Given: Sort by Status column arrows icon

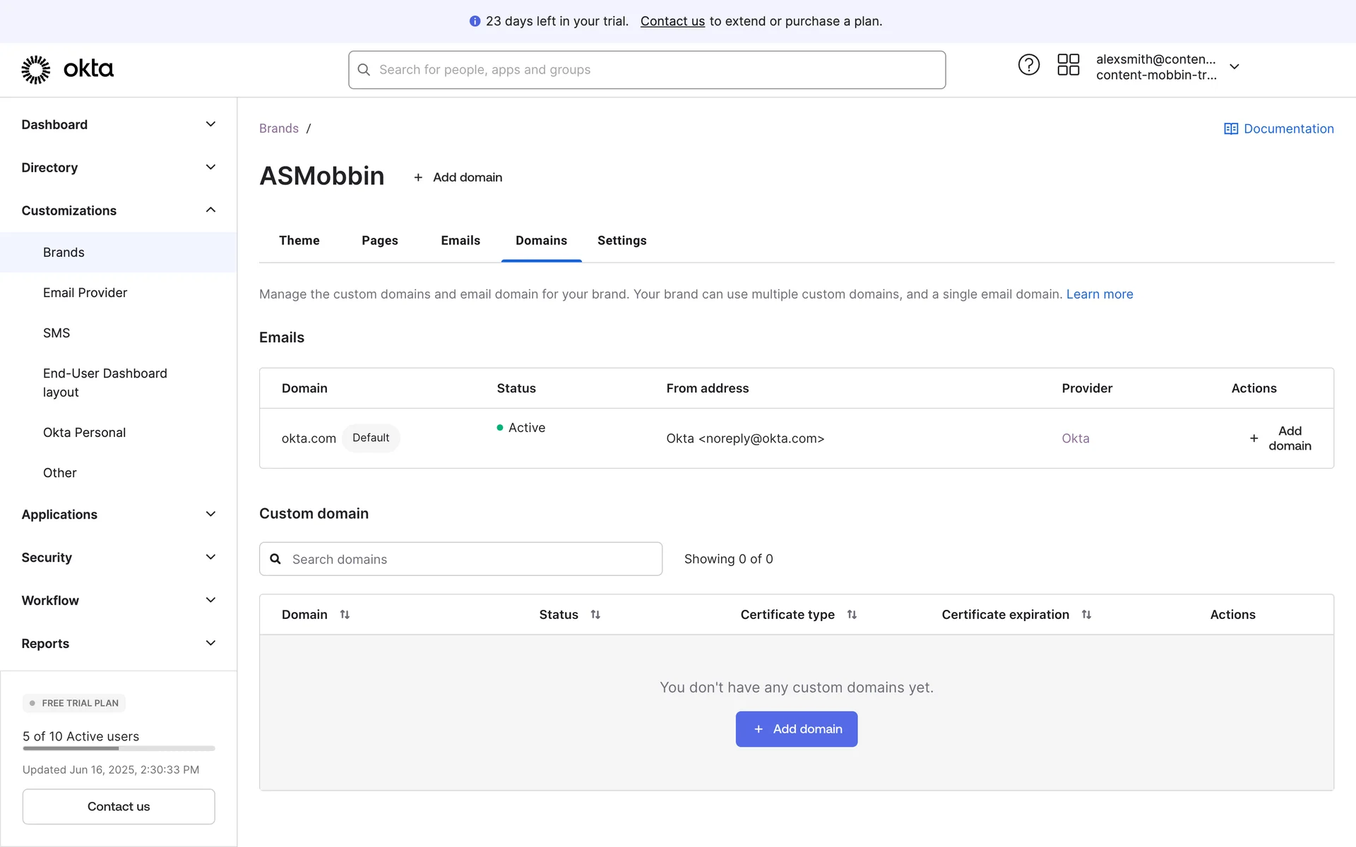Looking at the screenshot, I should [x=595, y=615].
